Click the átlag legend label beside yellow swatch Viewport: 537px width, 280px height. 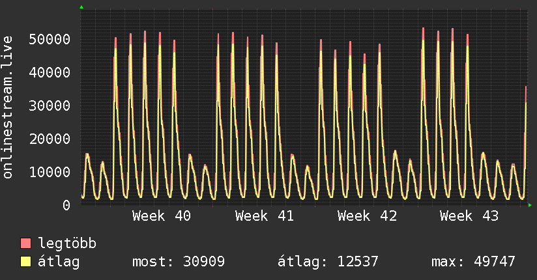point(59,262)
